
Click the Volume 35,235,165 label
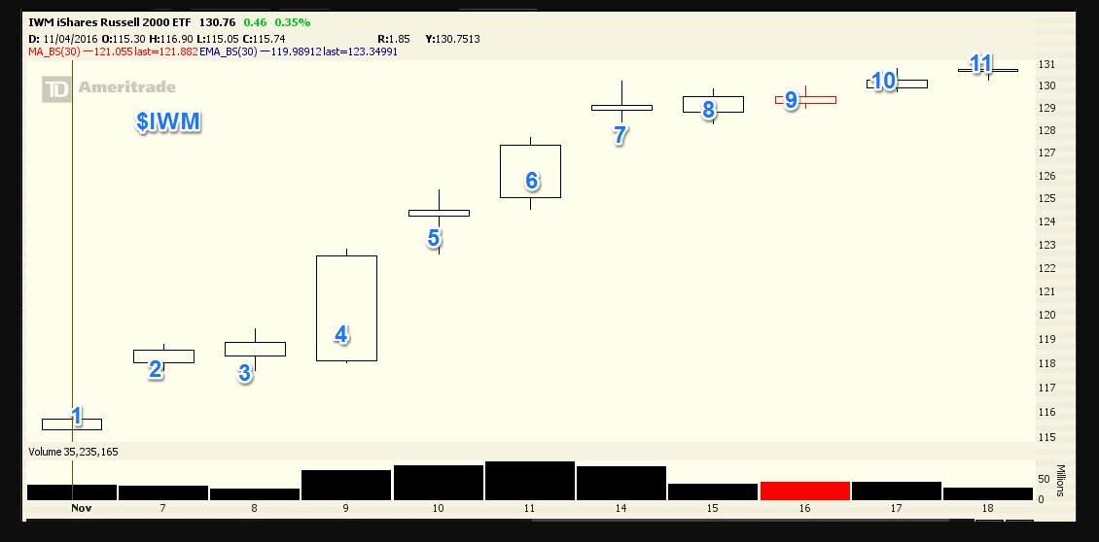click(x=73, y=452)
